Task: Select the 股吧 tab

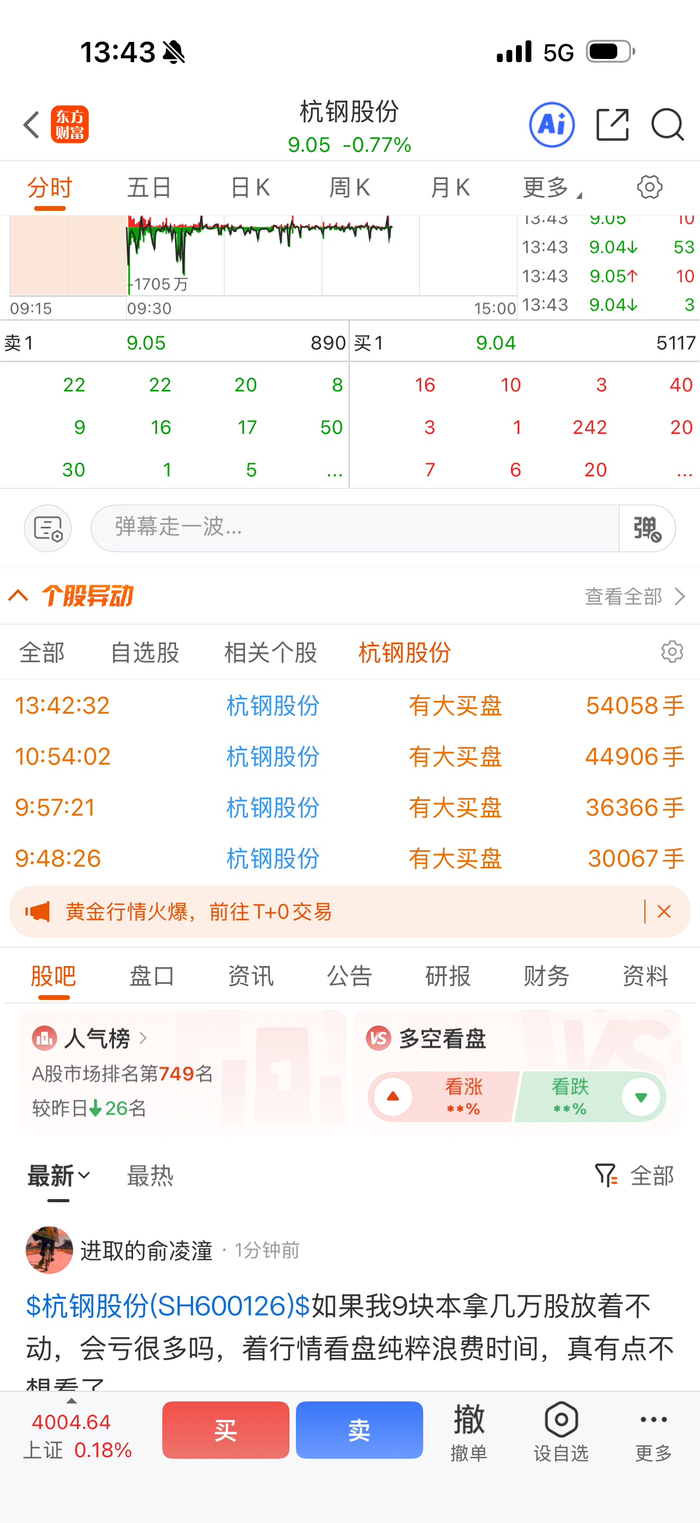Action: 53,976
